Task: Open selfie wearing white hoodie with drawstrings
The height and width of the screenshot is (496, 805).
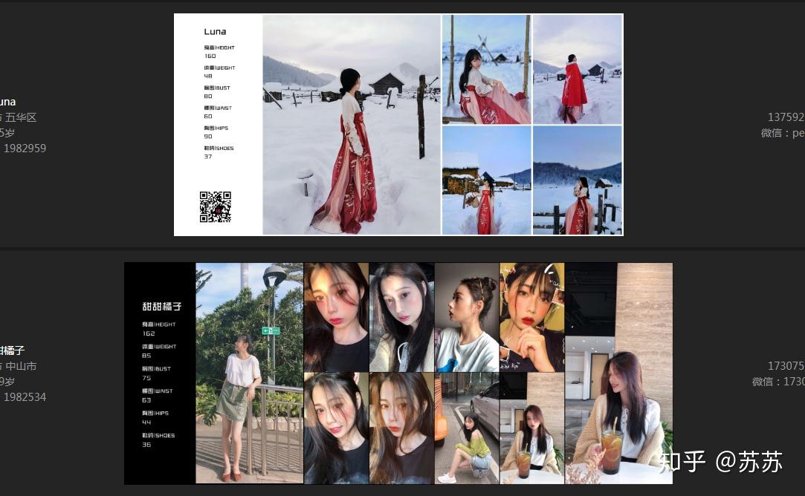Action: [x=401, y=317]
